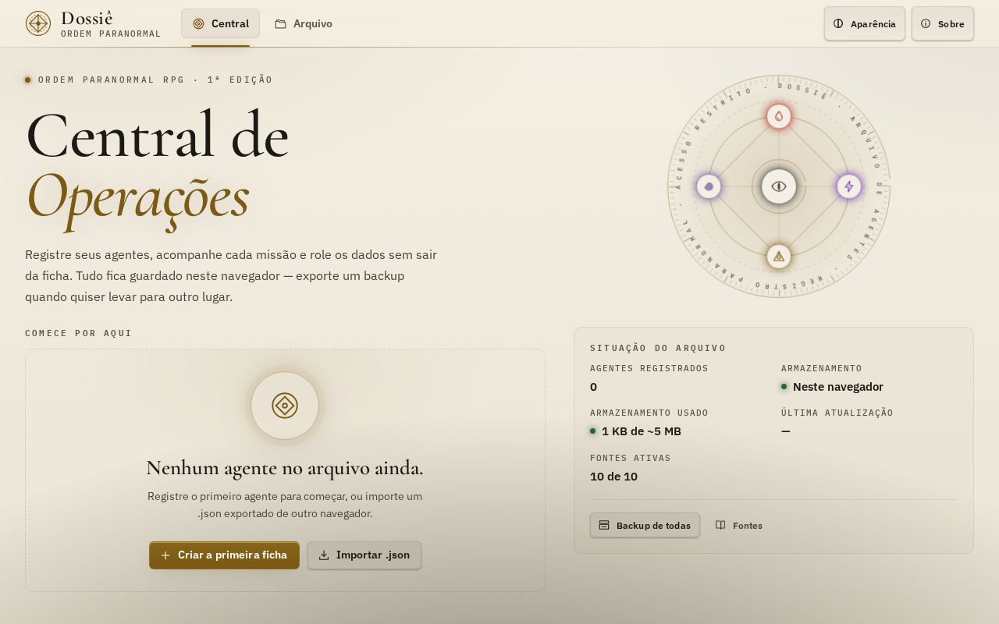Switch to the Central tab
Image resolution: width=999 pixels, height=624 pixels.
pyautogui.click(x=220, y=23)
